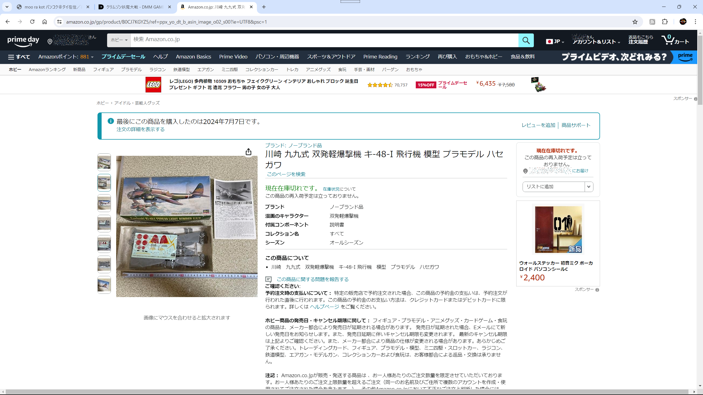
Task: Reload the page
Action: [32, 22]
